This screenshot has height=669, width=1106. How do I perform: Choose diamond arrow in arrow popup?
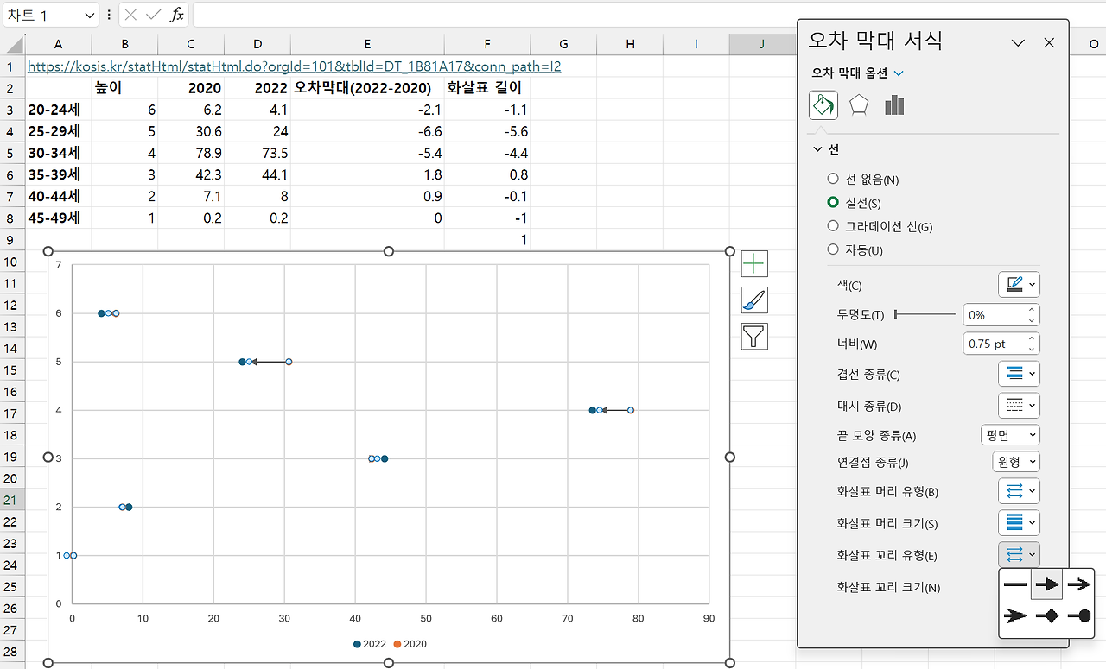click(x=1047, y=616)
